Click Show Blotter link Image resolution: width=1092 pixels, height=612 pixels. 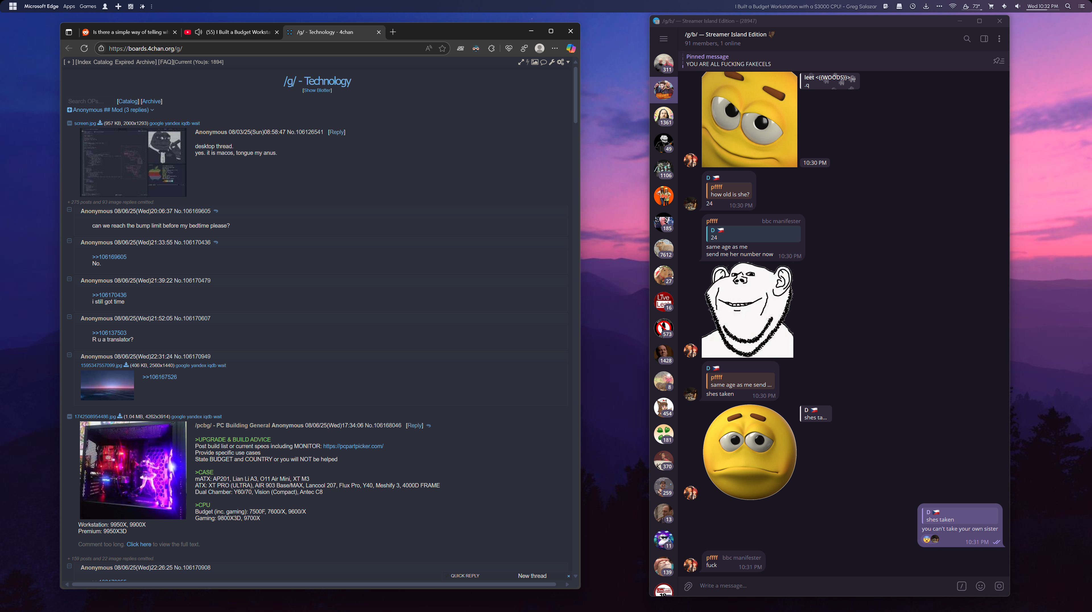pos(317,90)
